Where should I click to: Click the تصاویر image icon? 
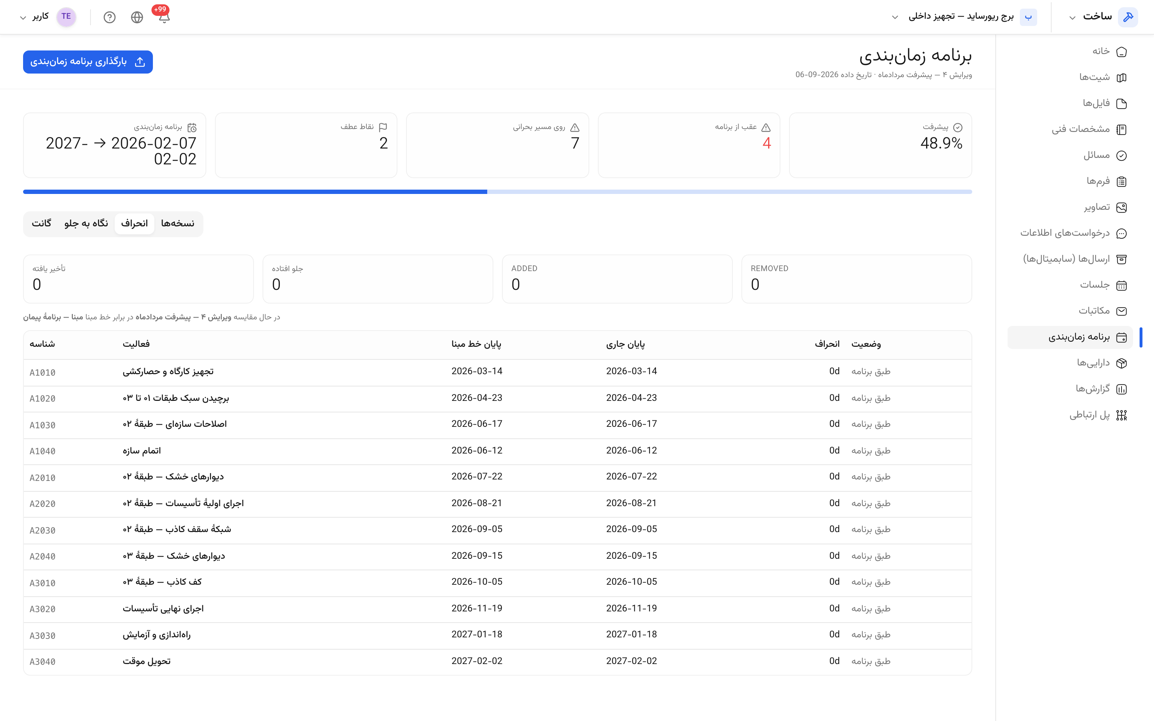pyautogui.click(x=1122, y=207)
